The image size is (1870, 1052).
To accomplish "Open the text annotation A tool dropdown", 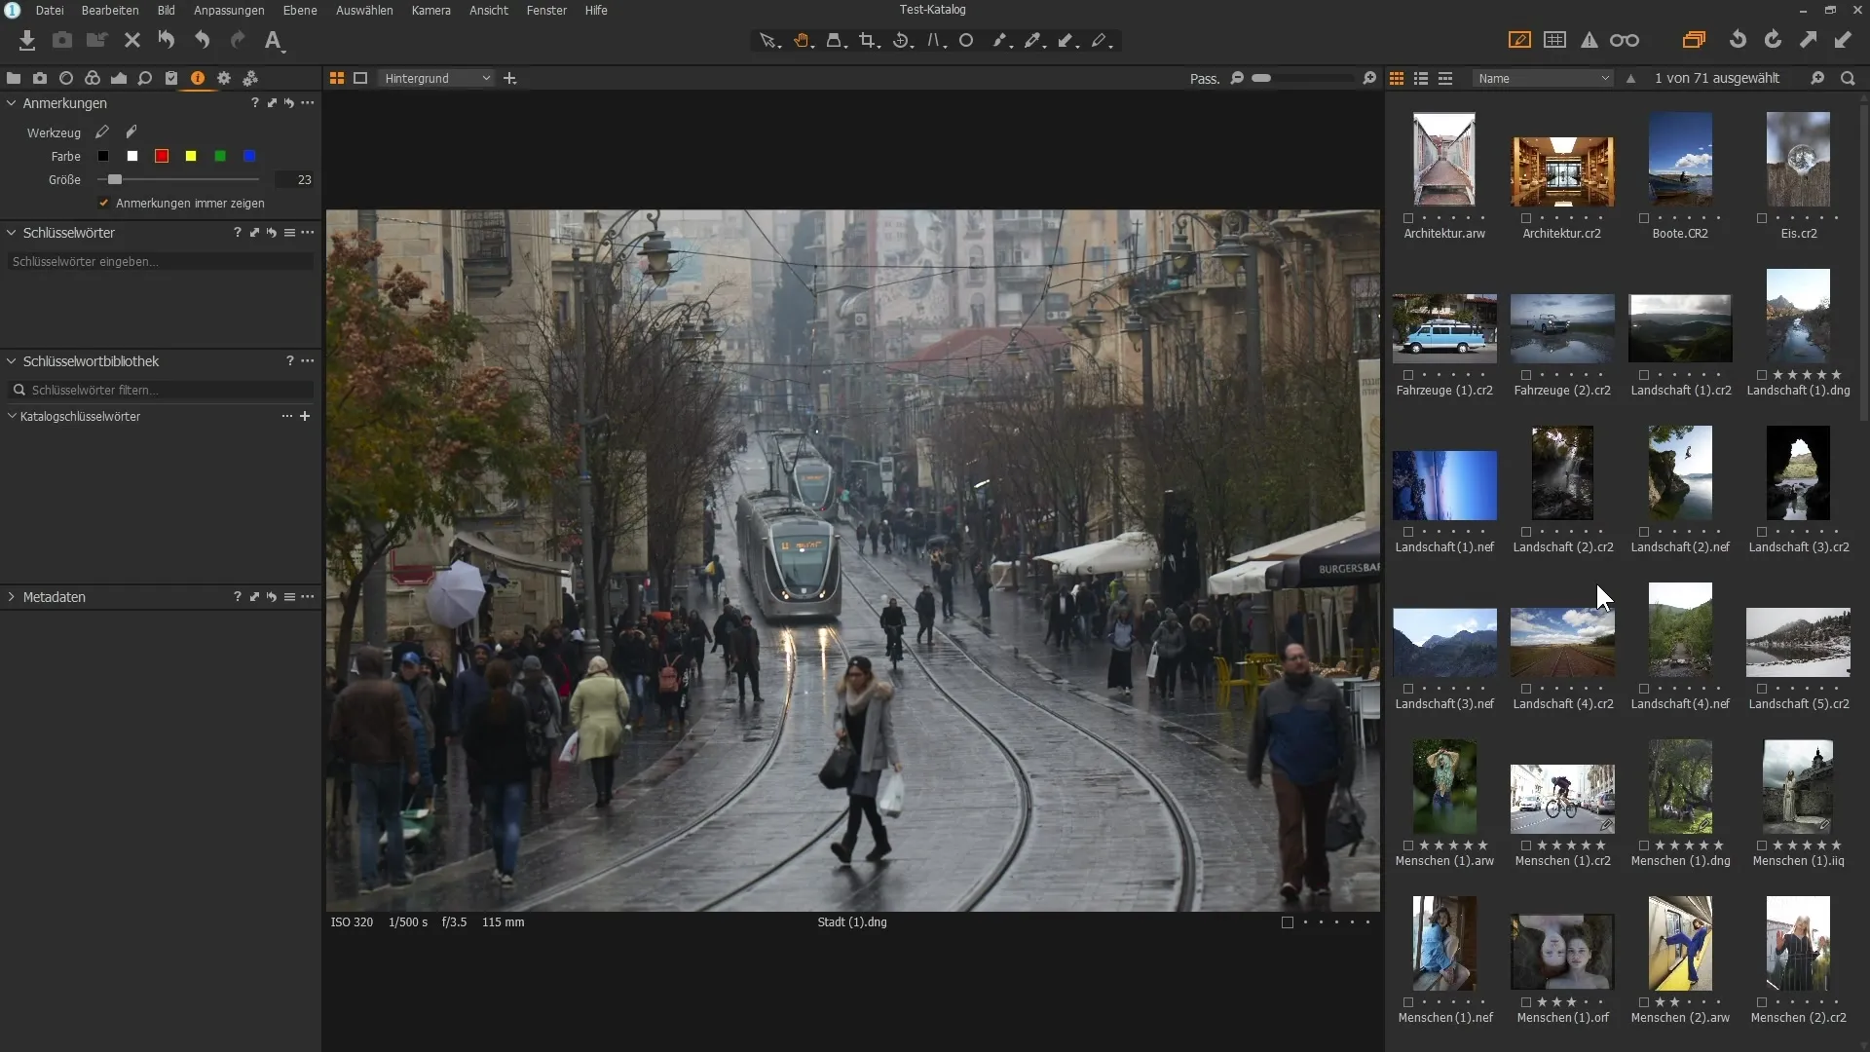I will click(x=275, y=41).
